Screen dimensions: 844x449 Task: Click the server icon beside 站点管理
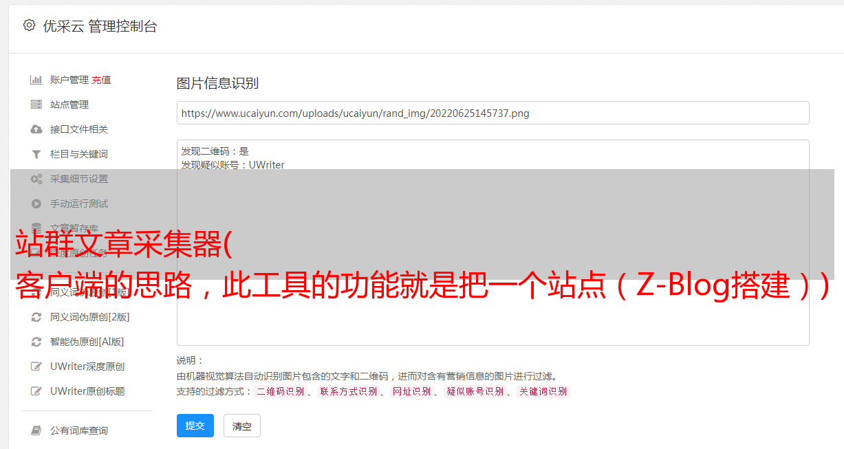point(36,105)
